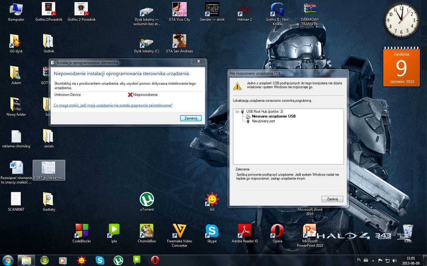Select Unknown Device row in driver dialog
427x266 pixels.
pyautogui.click(x=128, y=95)
